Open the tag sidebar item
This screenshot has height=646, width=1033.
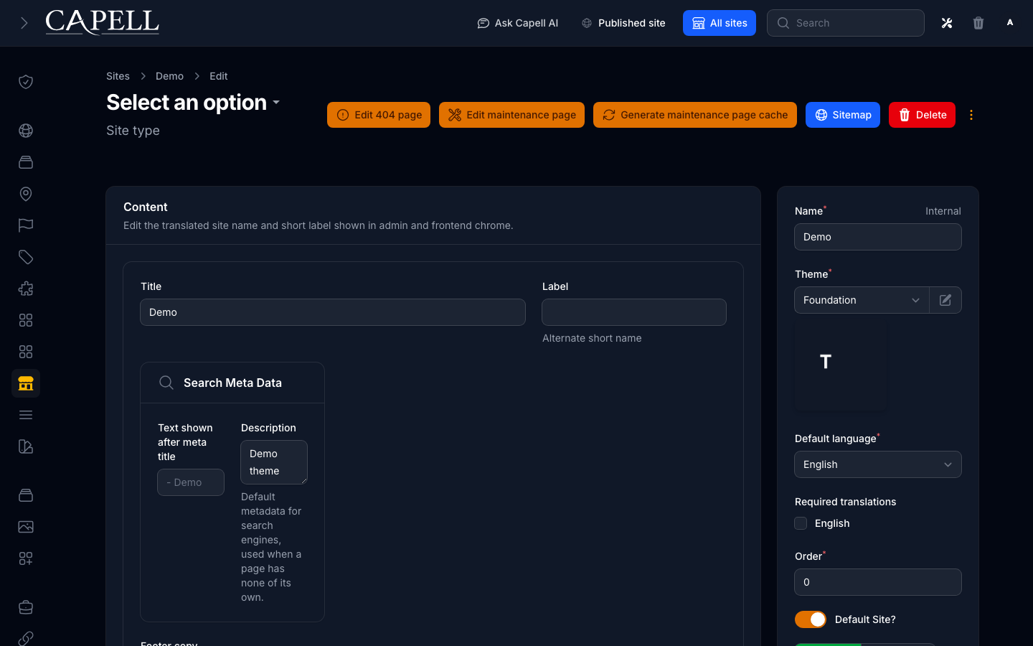26,257
